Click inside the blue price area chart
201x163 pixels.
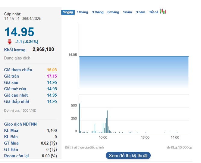point(133,72)
